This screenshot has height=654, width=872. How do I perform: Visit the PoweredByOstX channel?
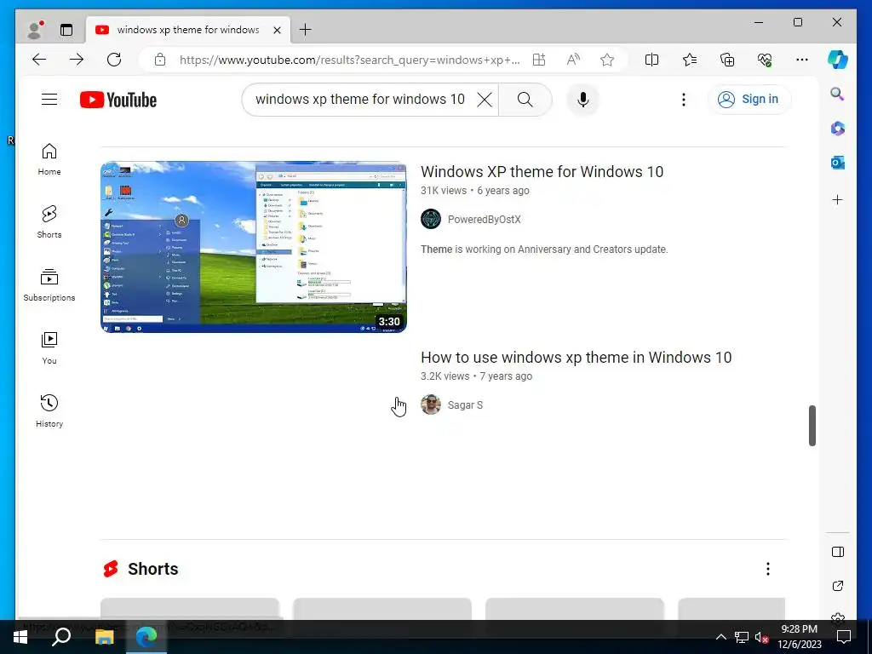pyautogui.click(x=485, y=220)
